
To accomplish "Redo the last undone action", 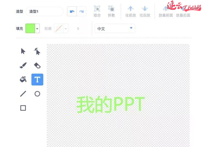I will point(82,12).
